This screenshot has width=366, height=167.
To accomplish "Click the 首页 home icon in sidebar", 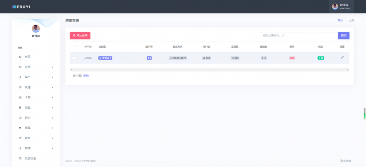I will (20, 57).
